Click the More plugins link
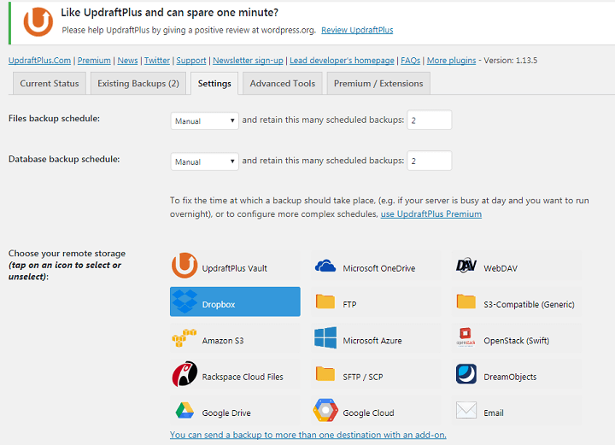The width and height of the screenshot is (615, 445). [x=452, y=61]
